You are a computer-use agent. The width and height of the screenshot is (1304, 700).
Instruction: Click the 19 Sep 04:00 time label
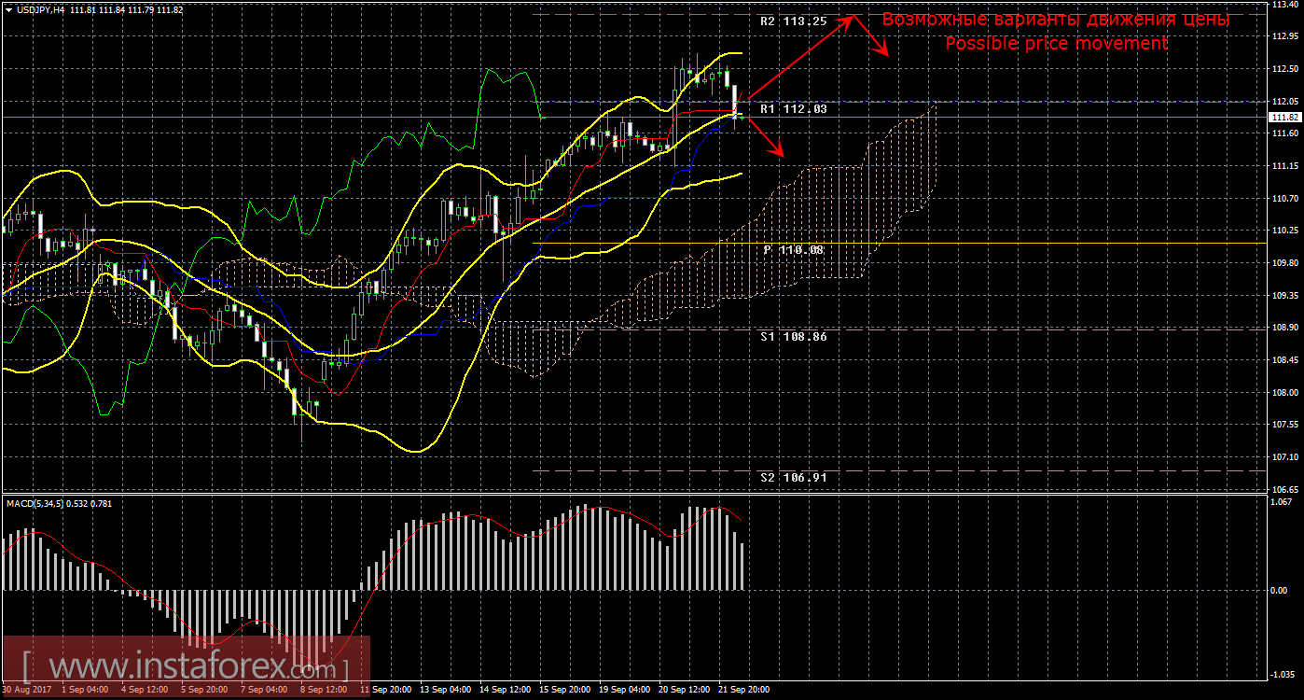click(623, 690)
